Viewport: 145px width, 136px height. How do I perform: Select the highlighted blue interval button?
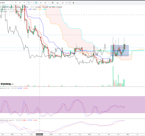point(29,3)
